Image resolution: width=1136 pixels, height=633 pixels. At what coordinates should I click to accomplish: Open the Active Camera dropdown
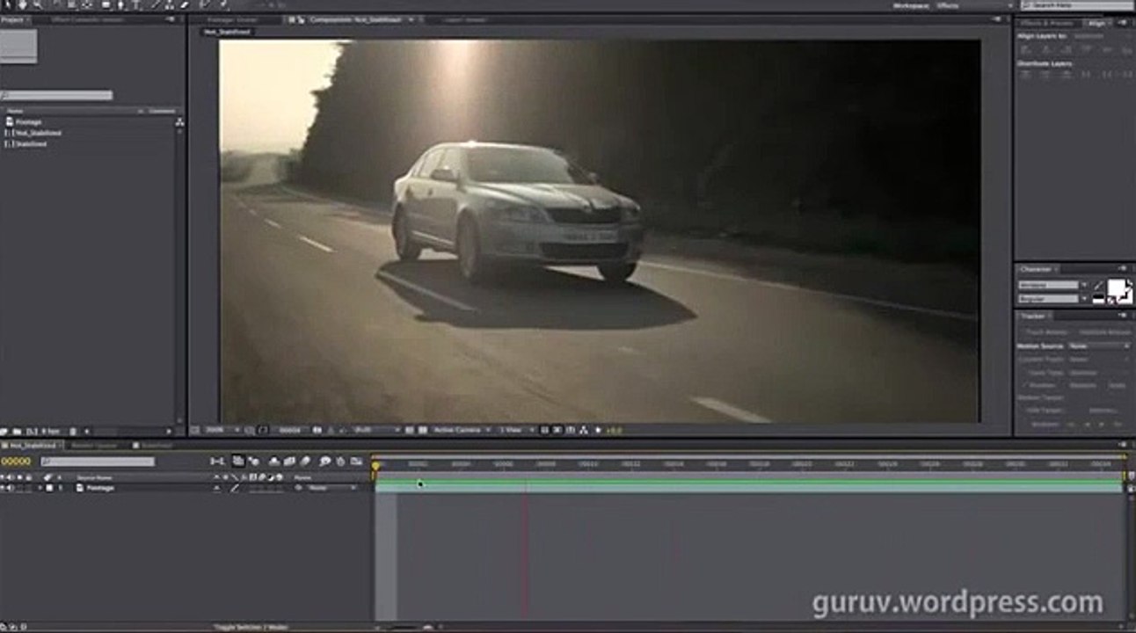pyautogui.click(x=462, y=430)
